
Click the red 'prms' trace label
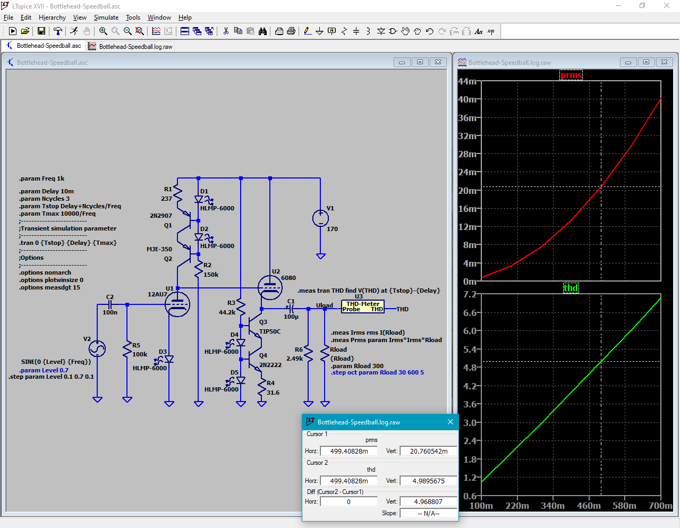click(x=571, y=75)
